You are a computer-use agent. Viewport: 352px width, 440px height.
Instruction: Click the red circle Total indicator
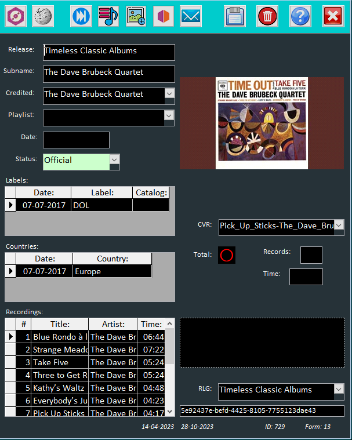tap(227, 255)
